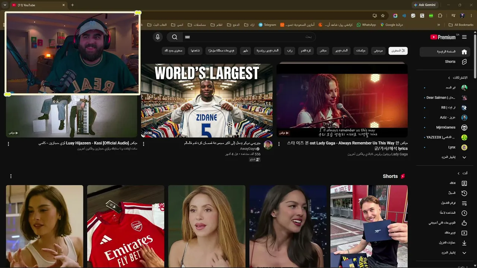The width and height of the screenshot is (477, 268).
Task: Open options menu for the Zidane jersey video
Action: tap(143, 144)
